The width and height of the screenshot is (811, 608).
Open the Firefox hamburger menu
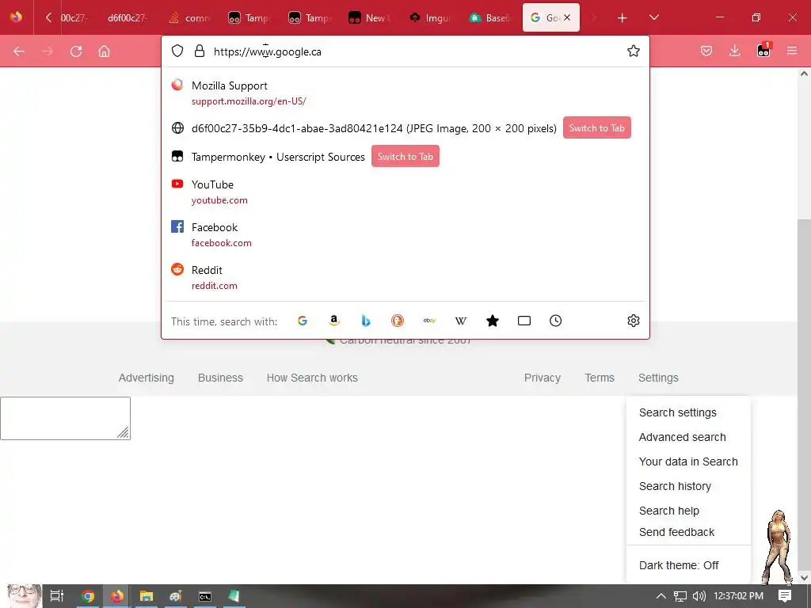(x=792, y=51)
